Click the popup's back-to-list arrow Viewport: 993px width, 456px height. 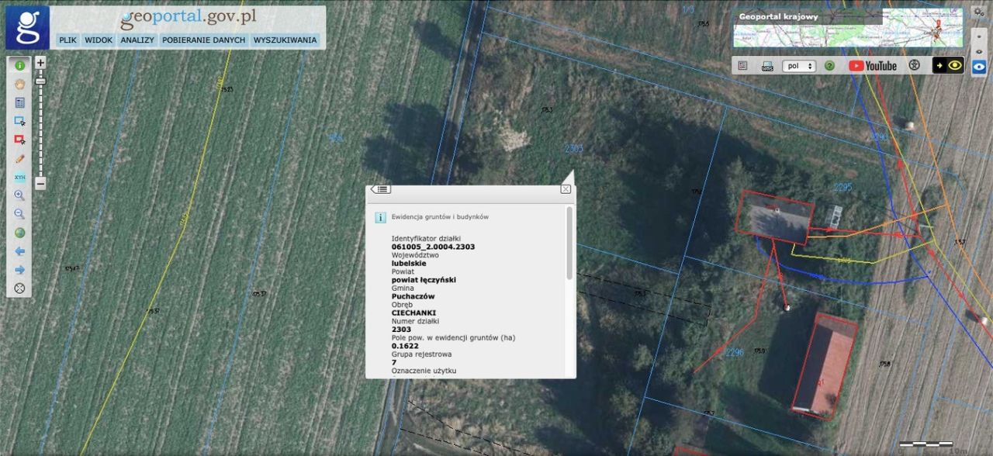tap(381, 189)
